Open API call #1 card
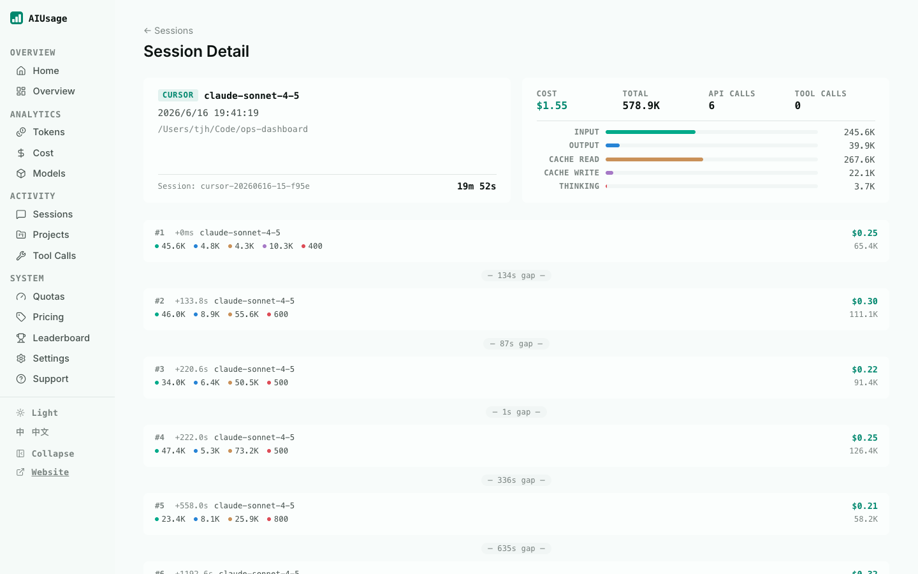The width and height of the screenshot is (918, 574). pyautogui.click(x=516, y=240)
